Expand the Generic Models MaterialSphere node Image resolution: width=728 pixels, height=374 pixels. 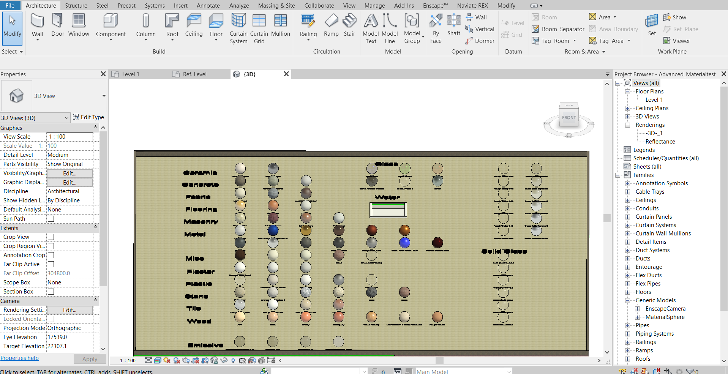[x=637, y=317]
